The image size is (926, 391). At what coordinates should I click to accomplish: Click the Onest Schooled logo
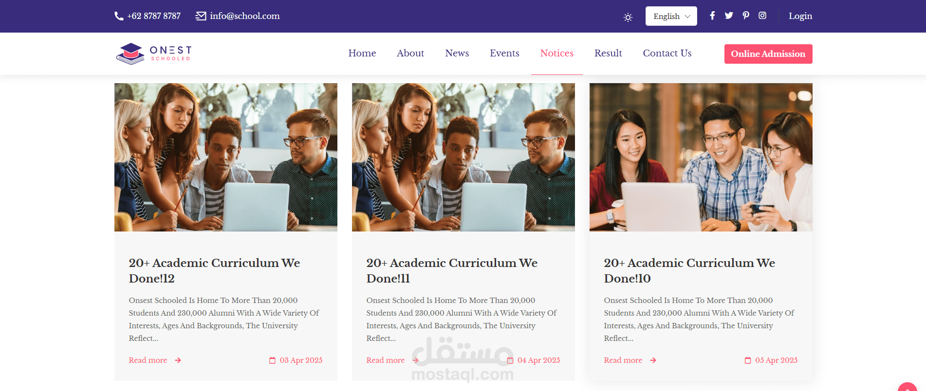[154, 53]
